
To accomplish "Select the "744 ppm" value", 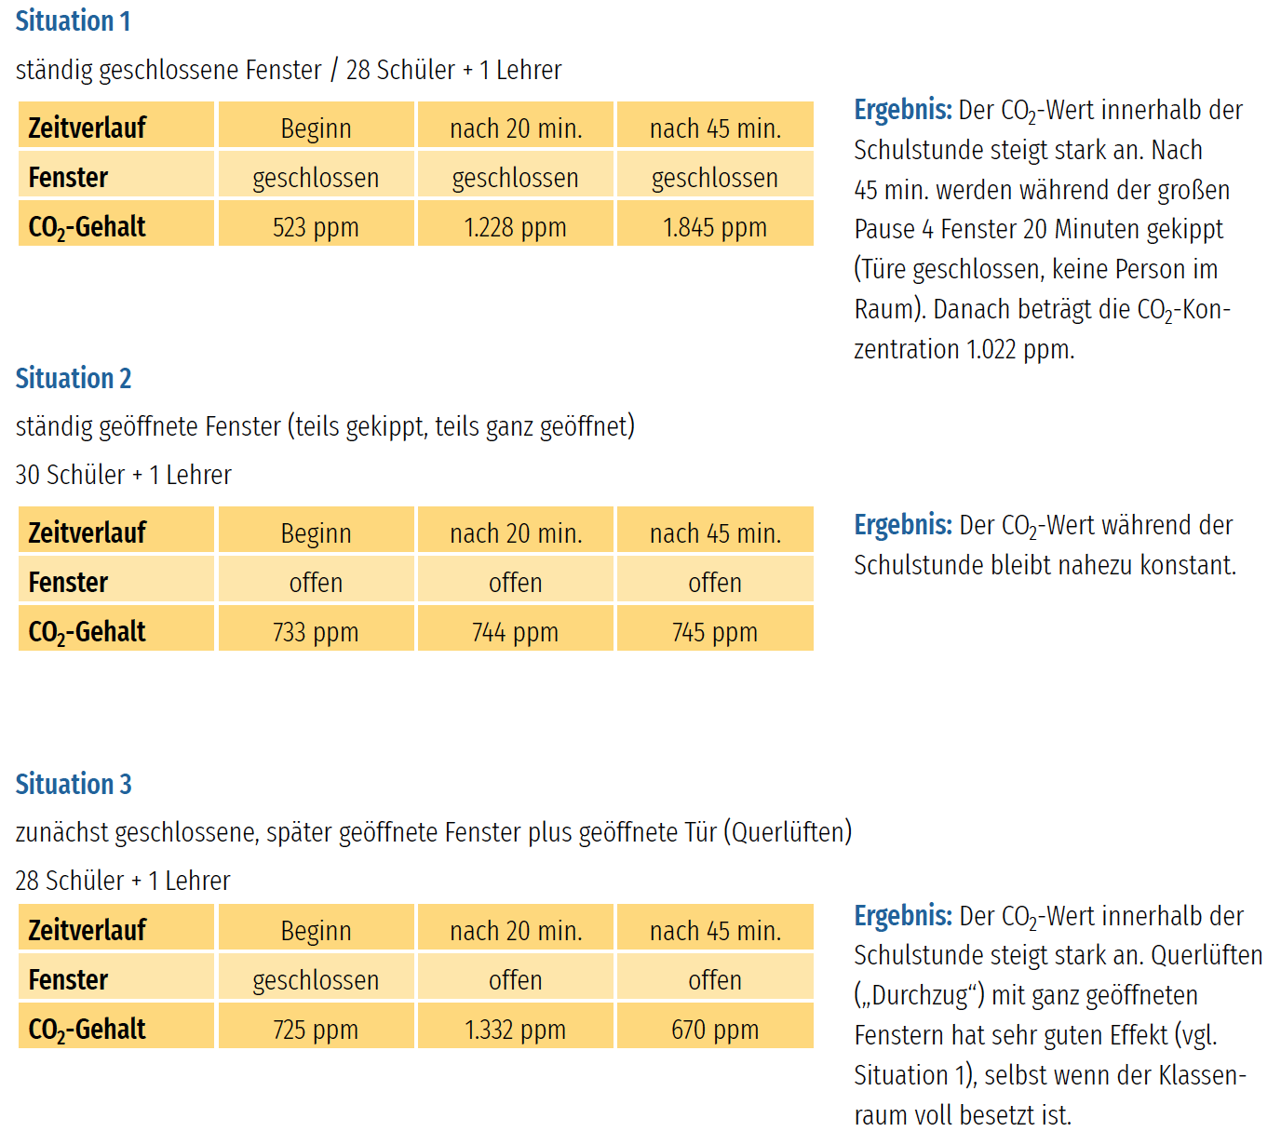I will coord(515,632).
